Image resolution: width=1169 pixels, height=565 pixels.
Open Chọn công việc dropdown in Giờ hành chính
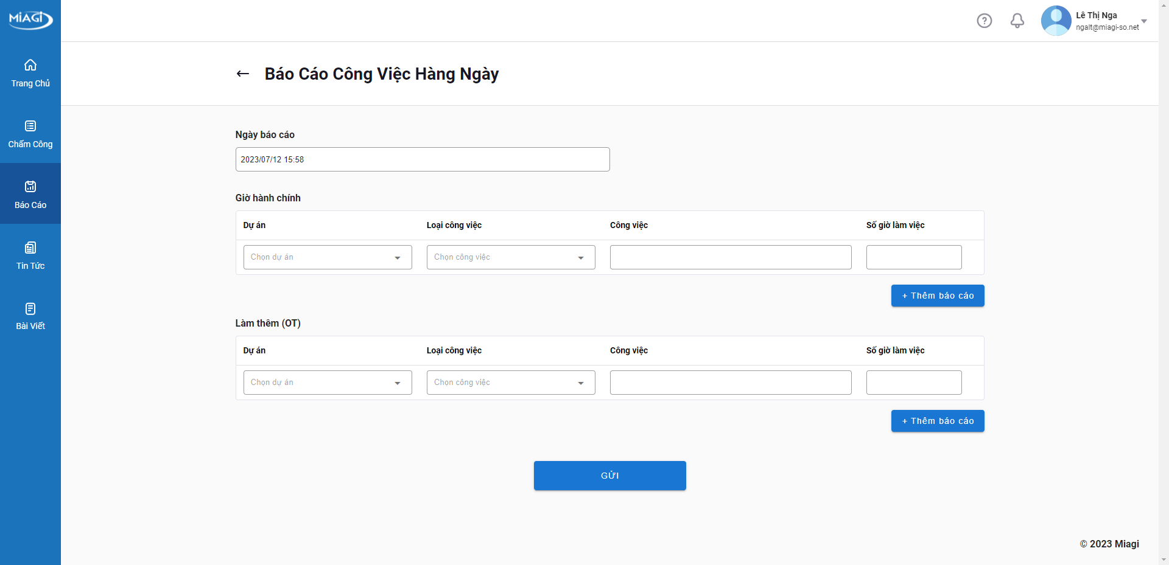click(x=511, y=257)
